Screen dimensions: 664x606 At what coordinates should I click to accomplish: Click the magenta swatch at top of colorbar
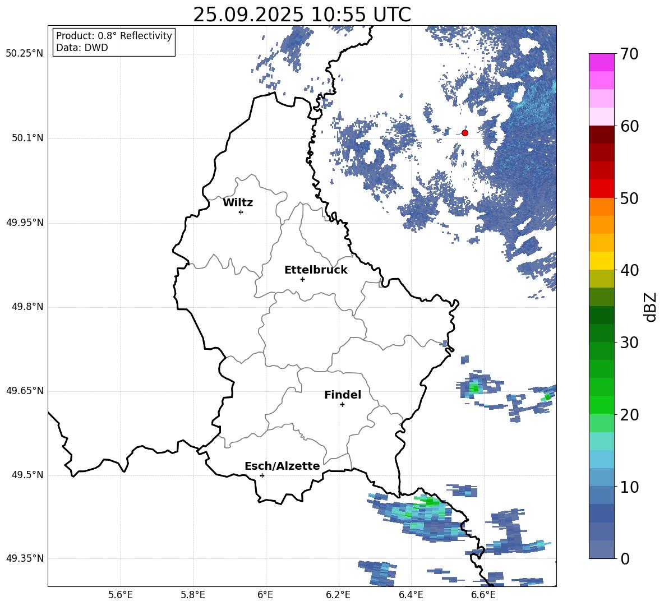(x=602, y=63)
